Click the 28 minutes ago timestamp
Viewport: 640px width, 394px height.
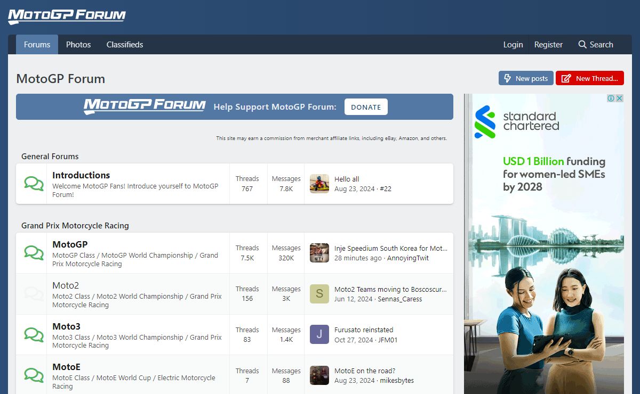pos(358,258)
